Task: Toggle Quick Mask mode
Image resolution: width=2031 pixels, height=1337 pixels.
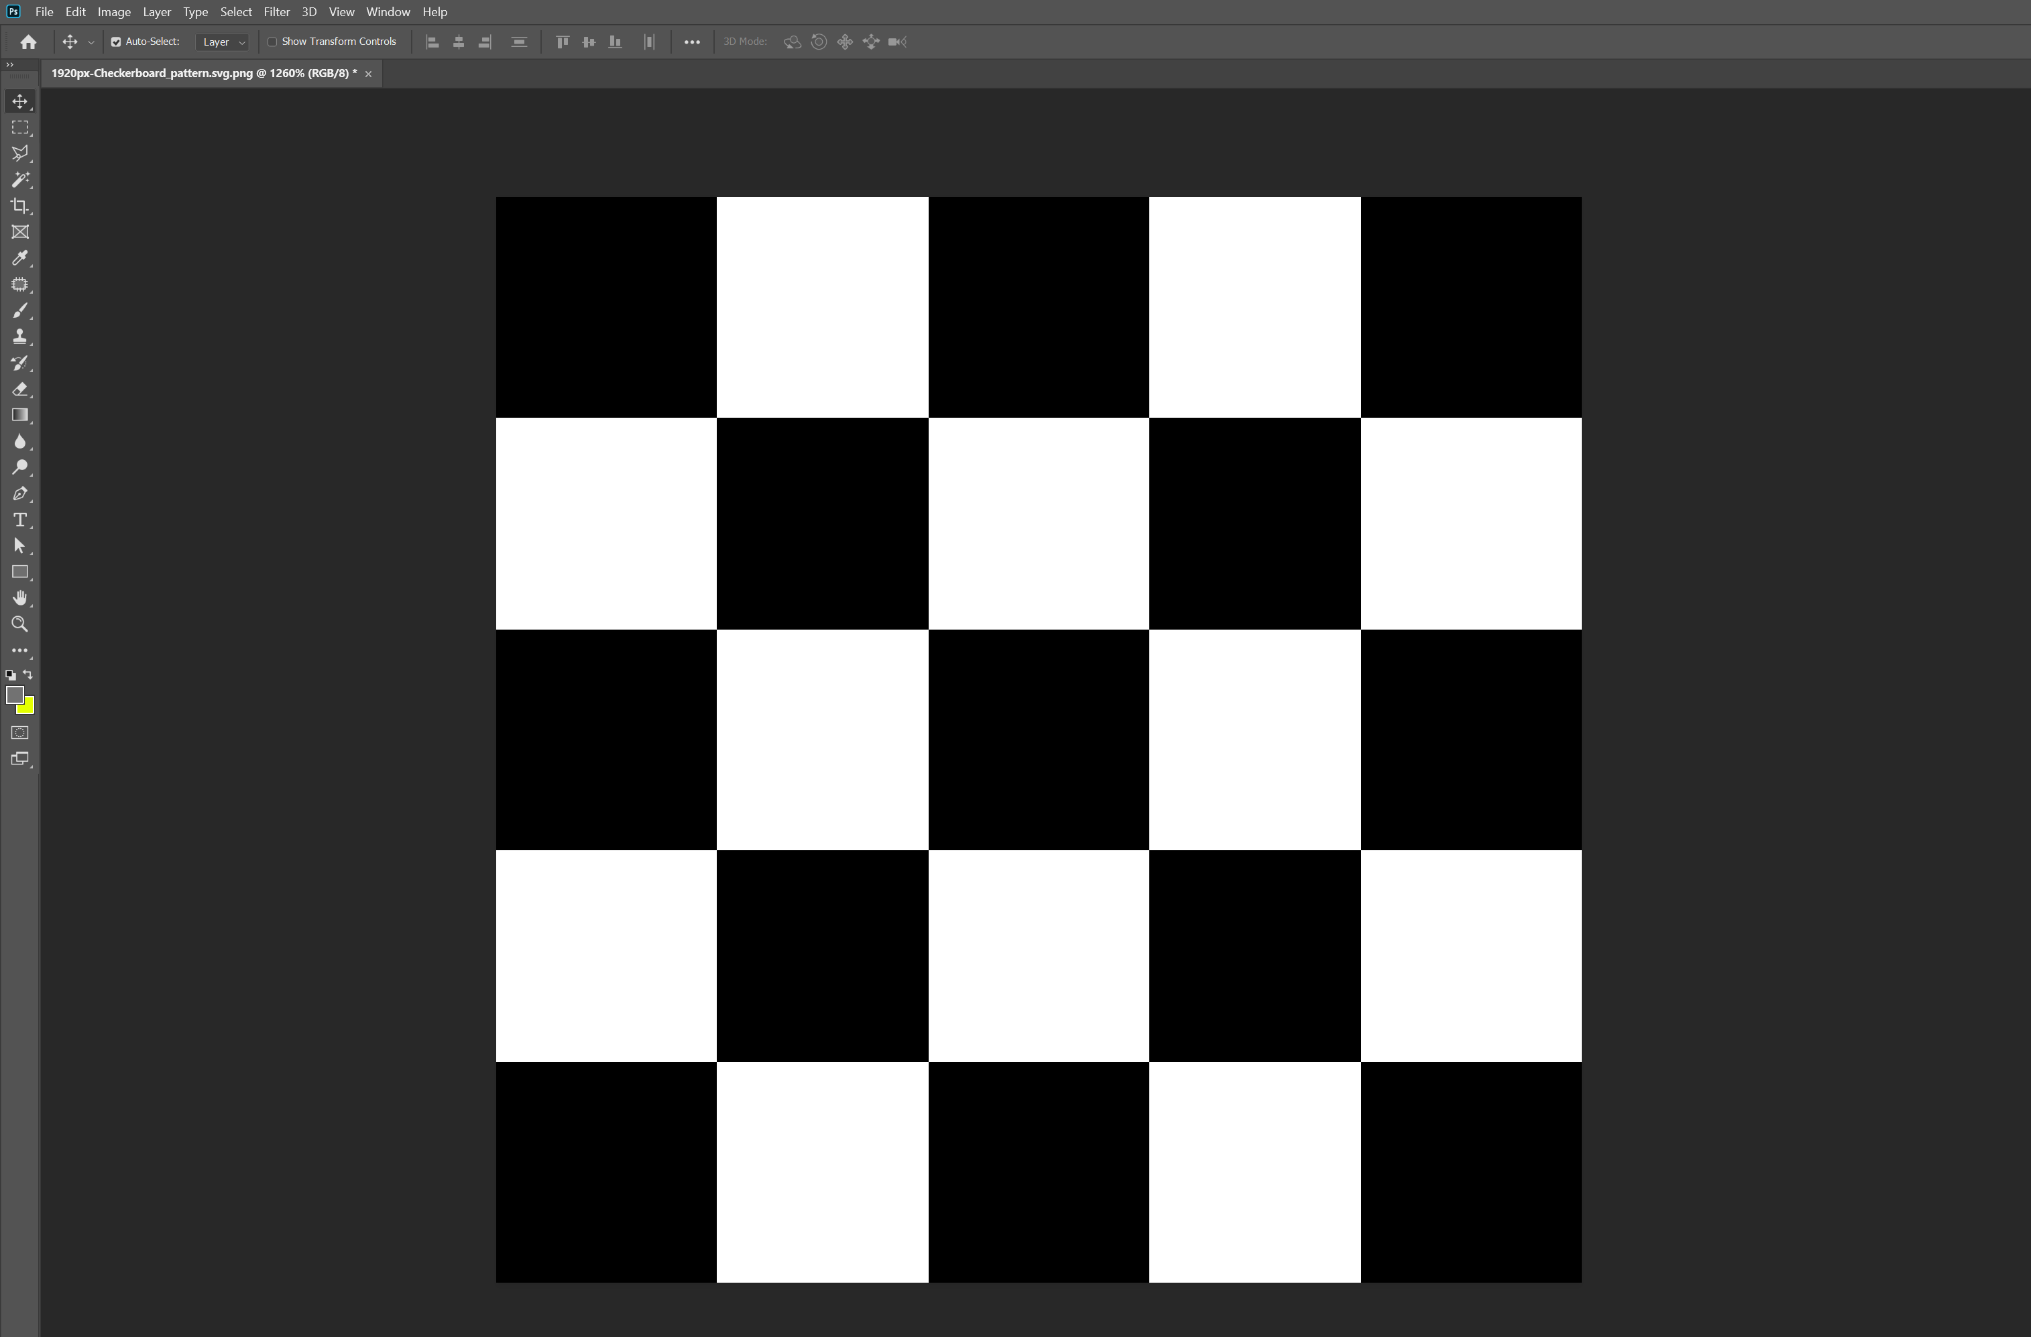Action: coord(19,733)
